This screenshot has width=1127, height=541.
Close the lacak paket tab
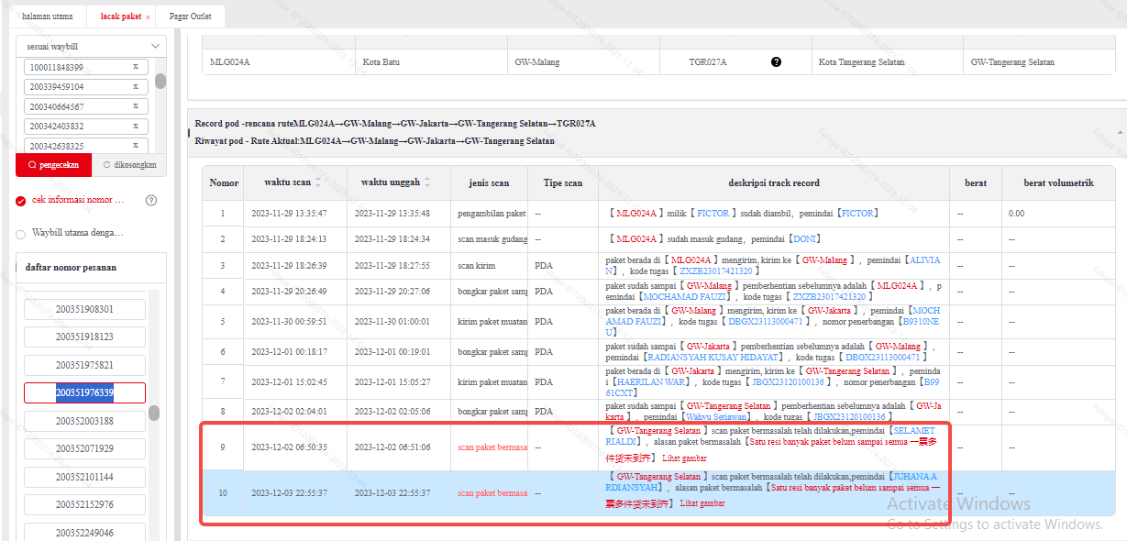tap(148, 17)
